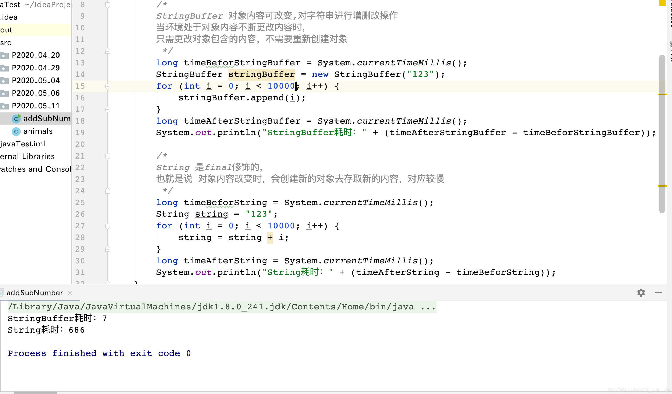This screenshot has height=394, width=672.
Task: Click the highlighted stringBuffer variable on line 14
Action: pyautogui.click(x=262, y=74)
